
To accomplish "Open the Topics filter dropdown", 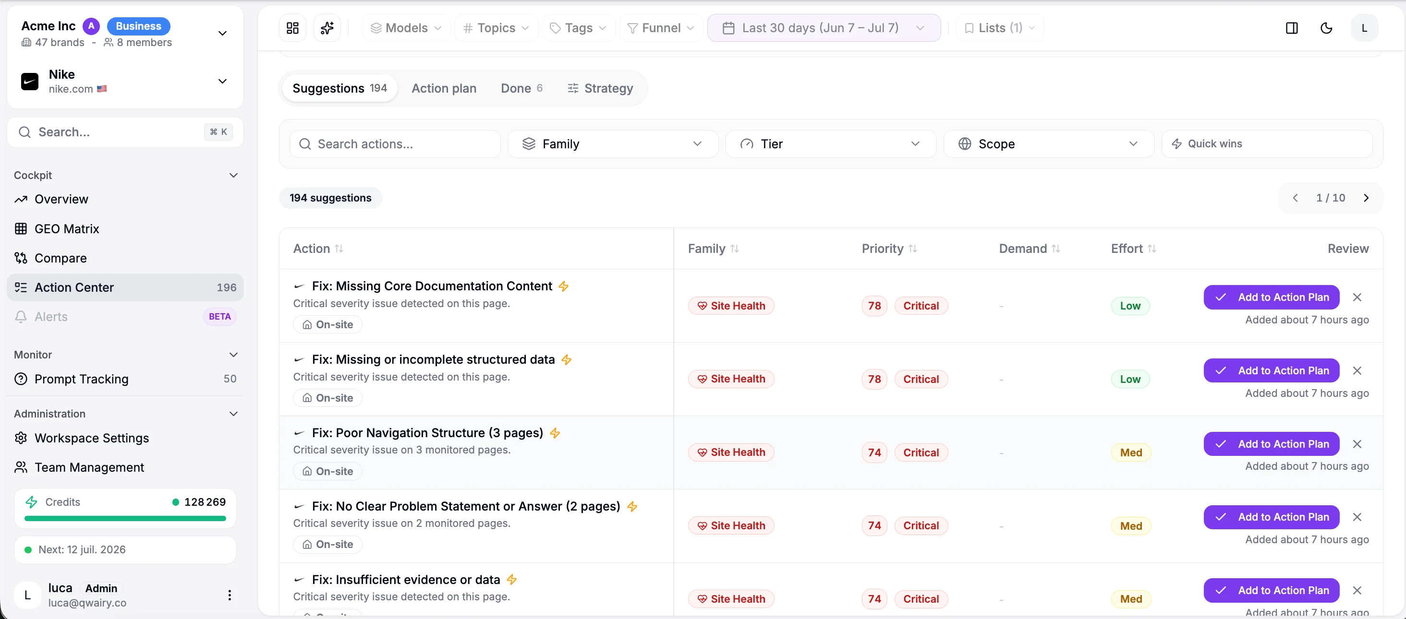I will coord(496,28).
